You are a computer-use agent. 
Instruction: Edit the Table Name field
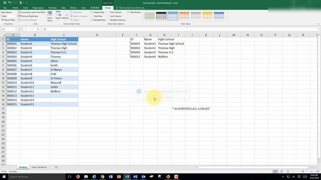(8, 16)
